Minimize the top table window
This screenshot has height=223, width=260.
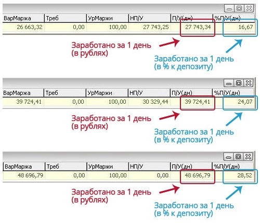pos(229,8)
